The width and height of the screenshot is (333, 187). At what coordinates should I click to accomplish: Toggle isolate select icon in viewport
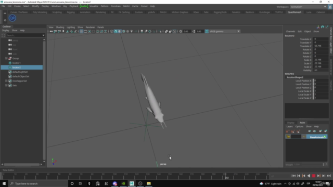(x=160, y=31)
